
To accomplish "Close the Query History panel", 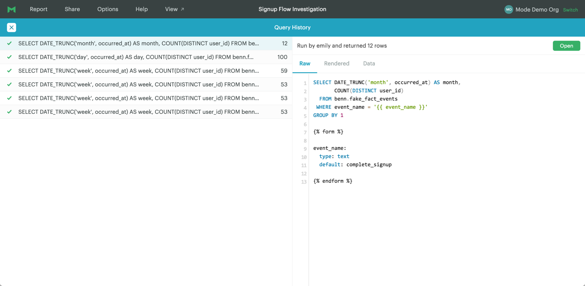I will [x=11, y=27].
